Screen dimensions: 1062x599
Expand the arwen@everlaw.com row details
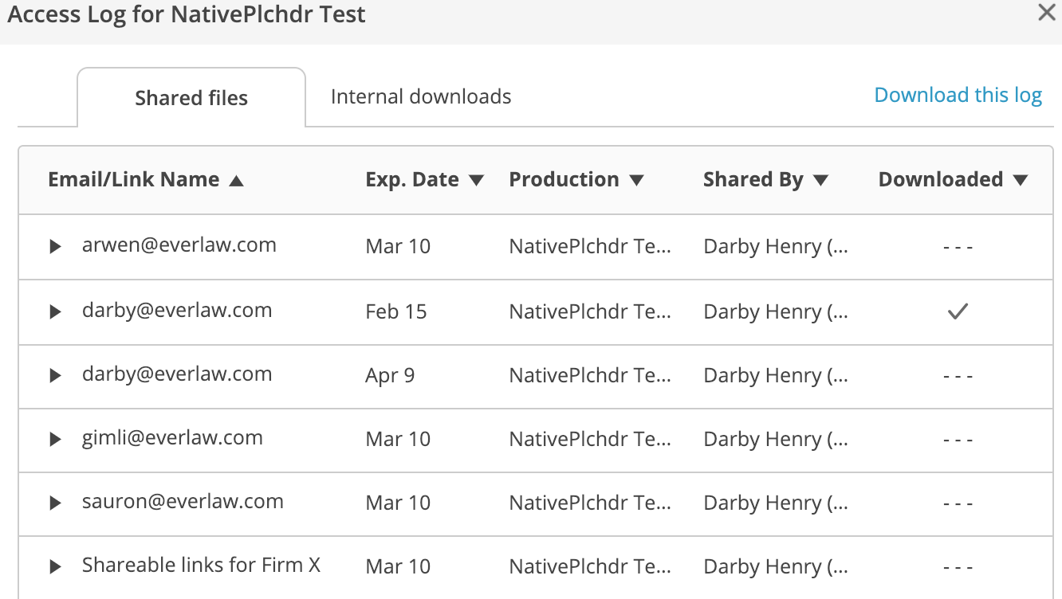coord(55,246)
